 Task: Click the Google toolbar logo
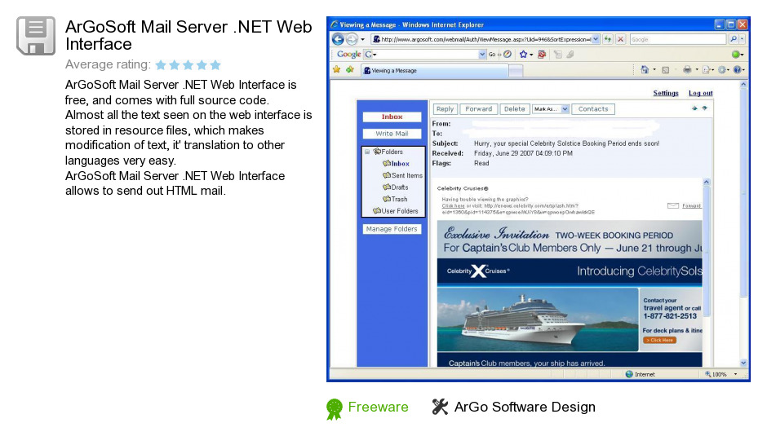click(348, 55)
